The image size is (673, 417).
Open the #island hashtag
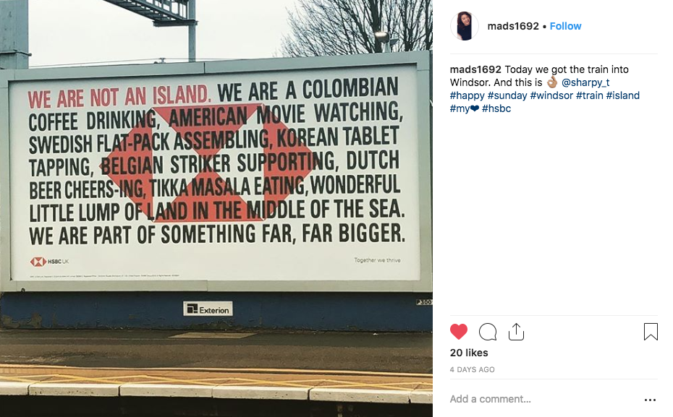tap(623, 95)
